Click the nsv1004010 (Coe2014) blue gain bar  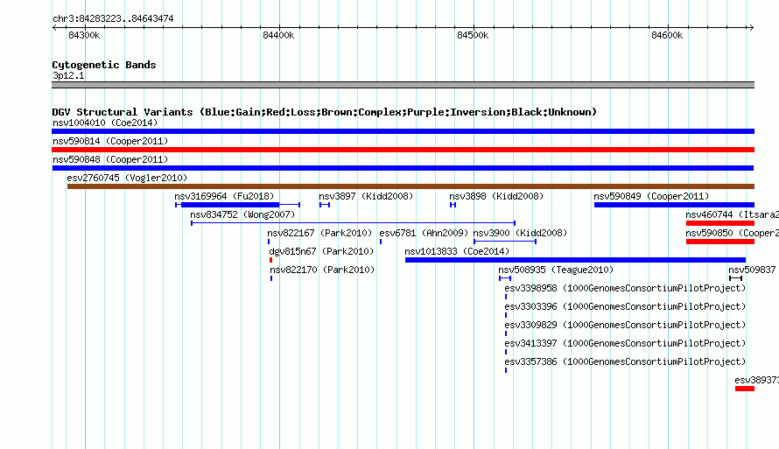[x=403, y=131]
